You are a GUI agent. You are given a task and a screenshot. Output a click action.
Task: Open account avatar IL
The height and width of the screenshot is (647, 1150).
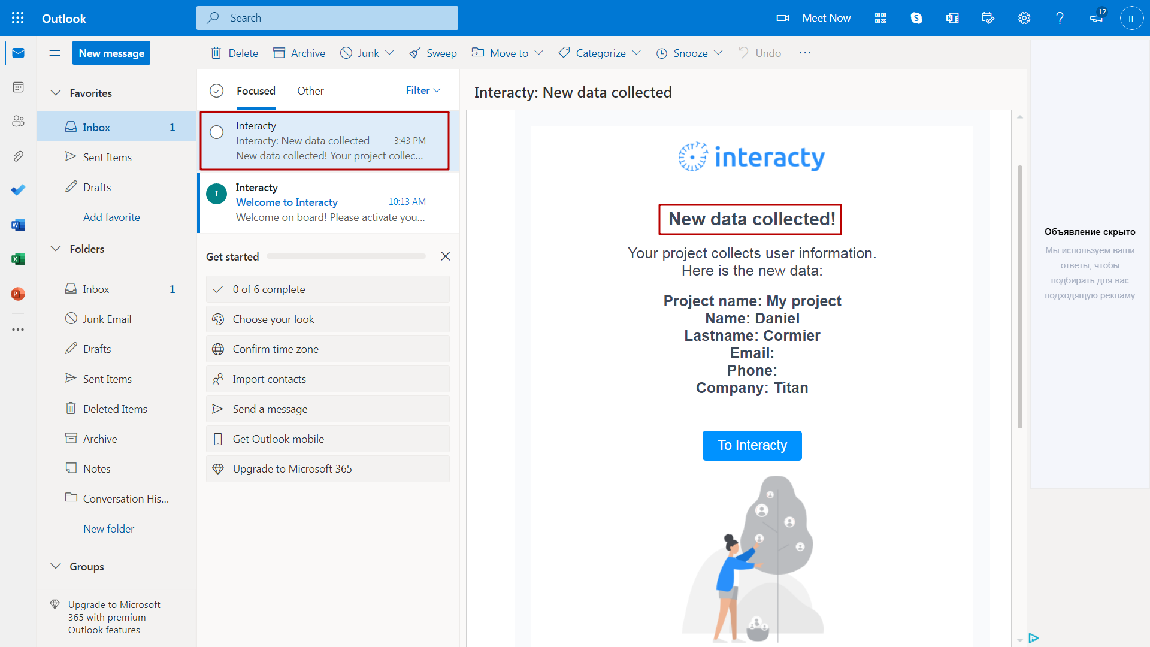coord(1131,18)
